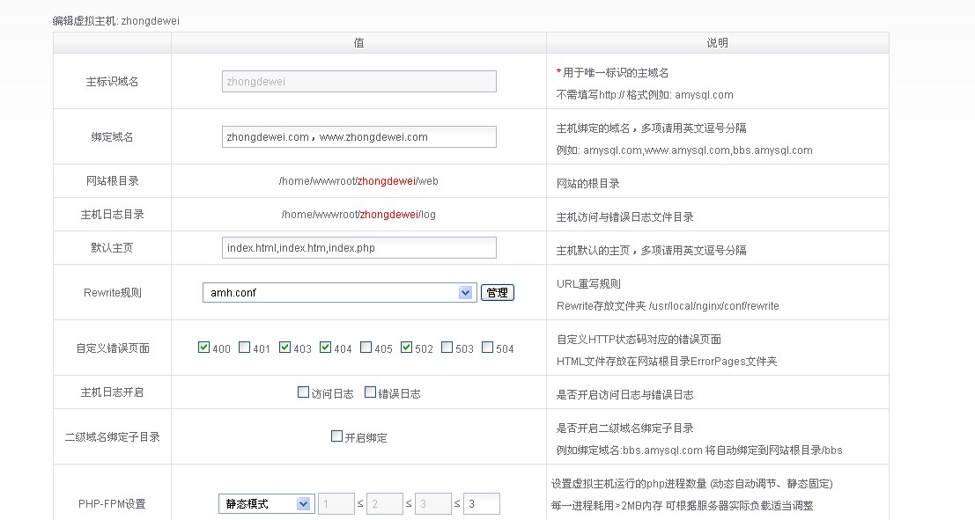Check the 开启绑定 subdomain binding box
The image size is (975, 520).
point(336,436)
